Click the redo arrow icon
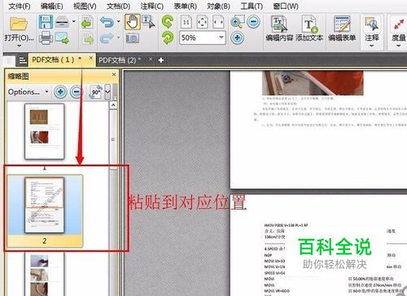Screen dimensions: 407x296 pyautogui.click(x=107, y=38)
